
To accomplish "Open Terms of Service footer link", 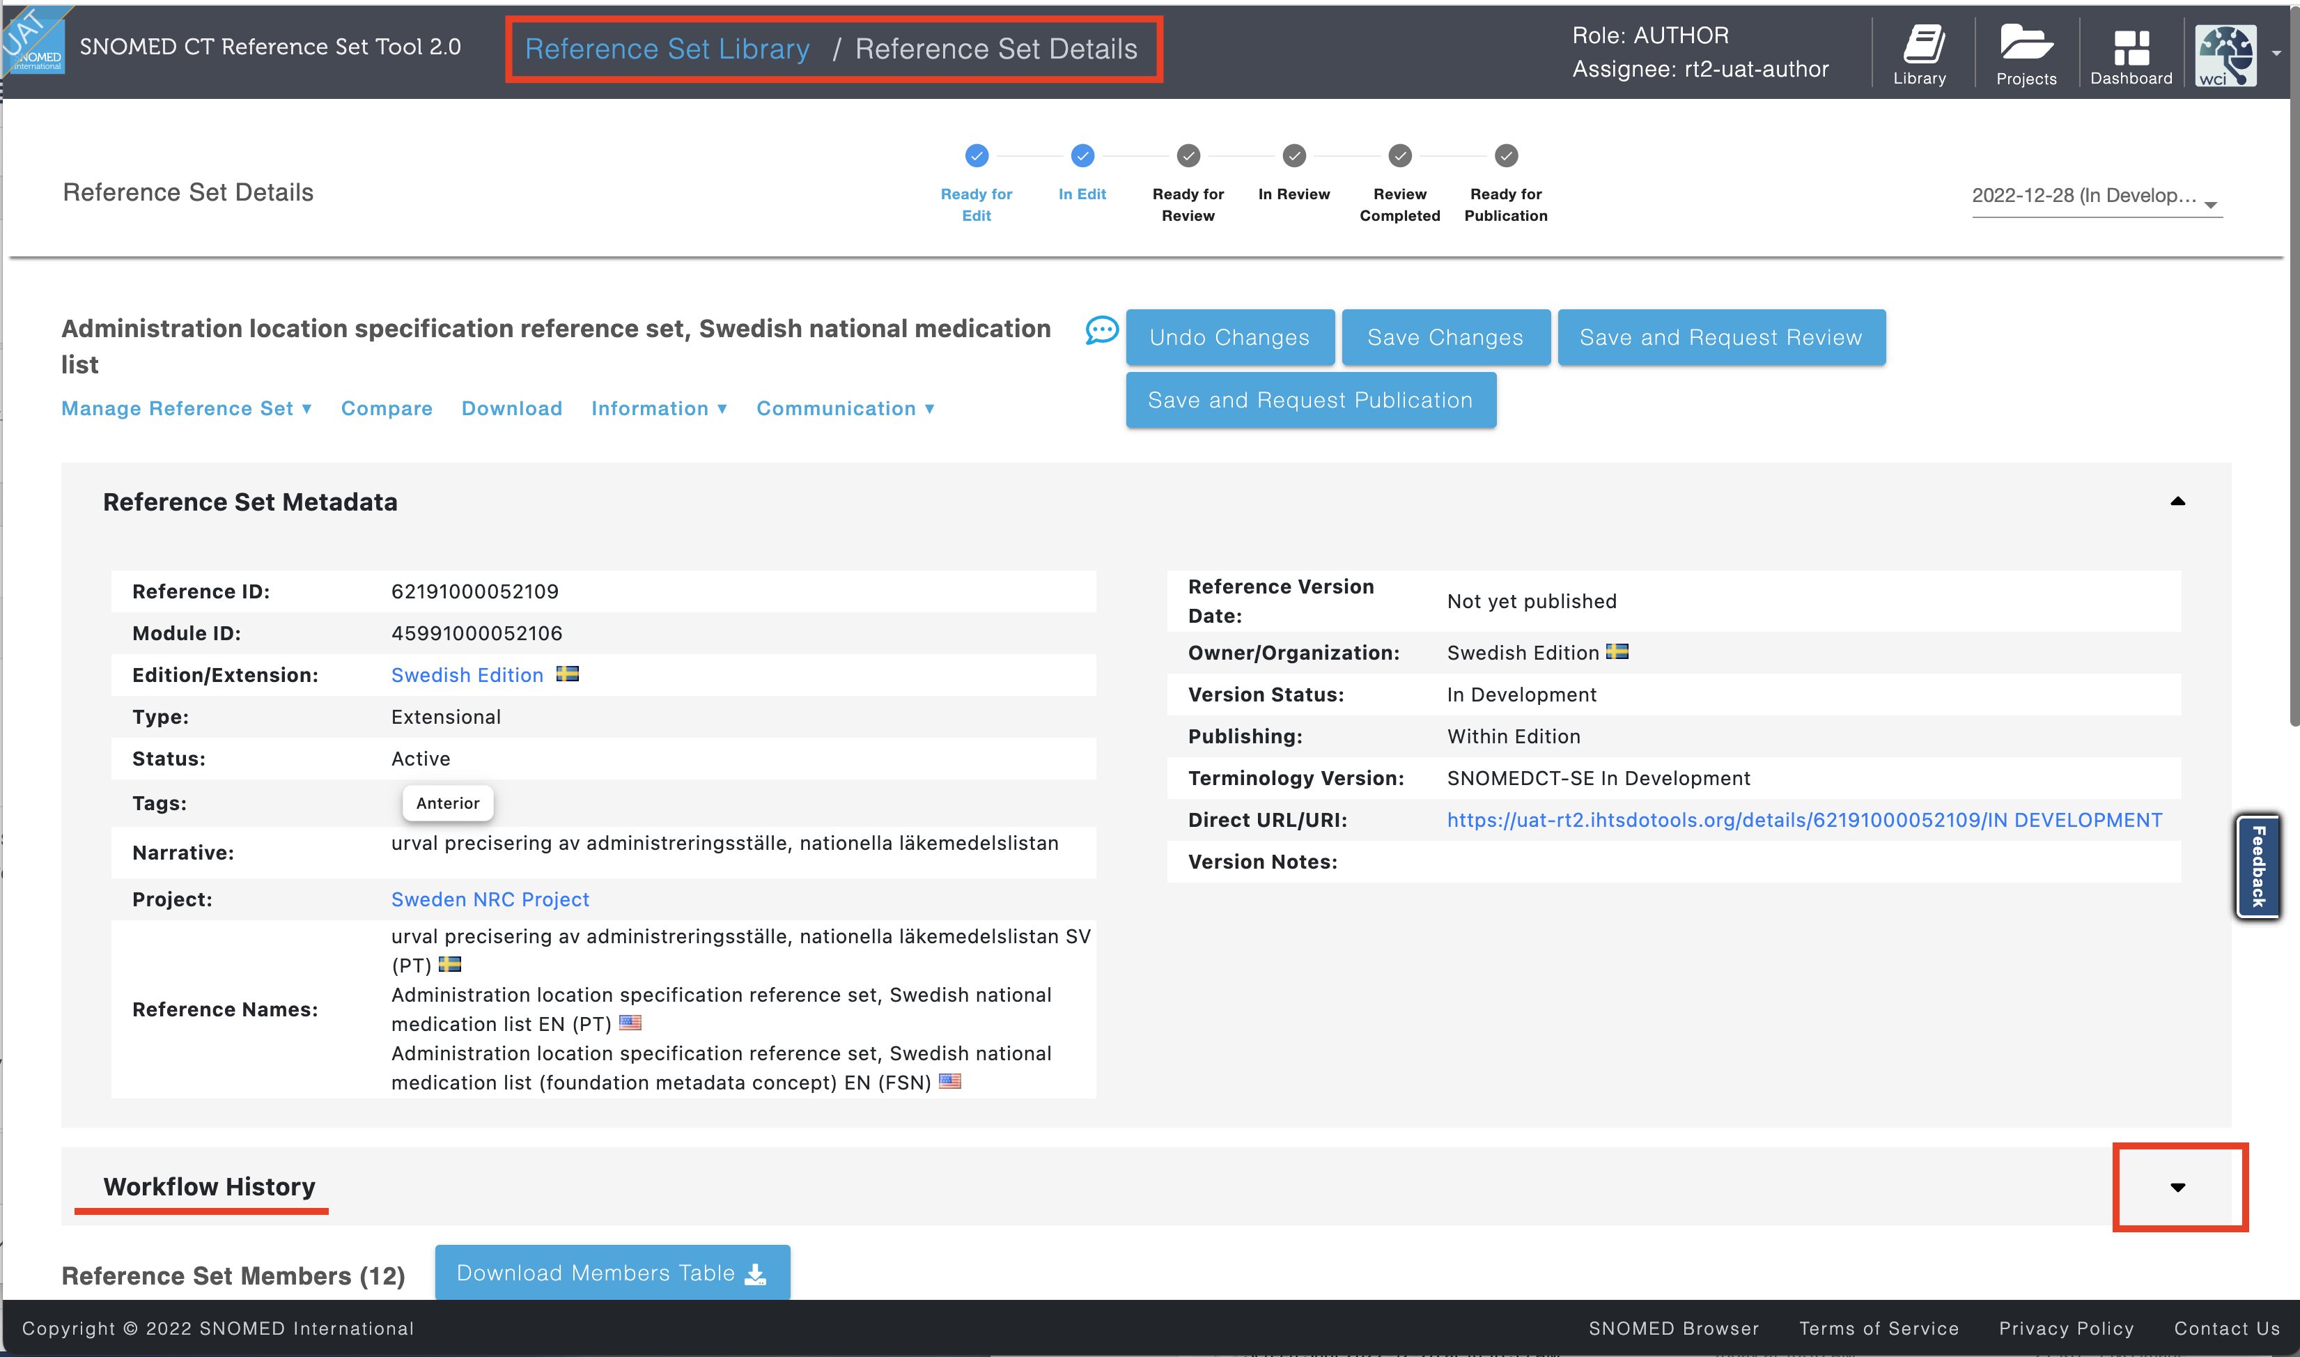I will coord(1879,1328).
